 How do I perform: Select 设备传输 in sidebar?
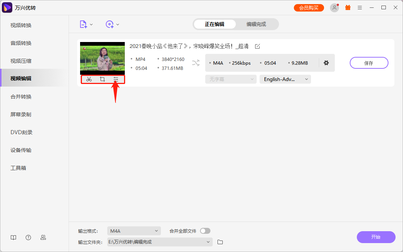(x=21, y=150)
